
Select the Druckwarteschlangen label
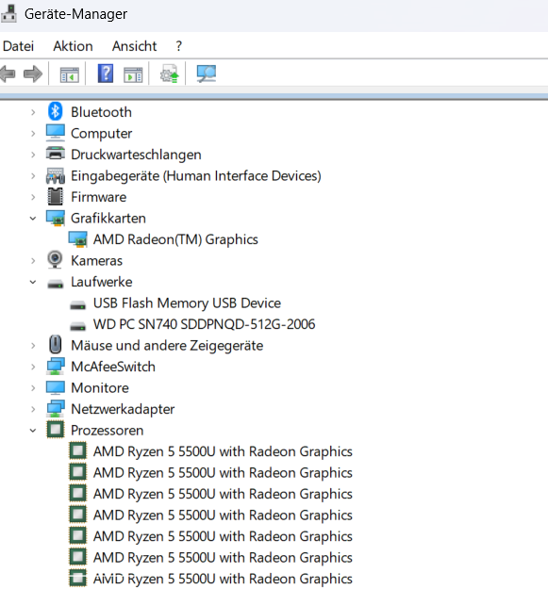(136, 155)
